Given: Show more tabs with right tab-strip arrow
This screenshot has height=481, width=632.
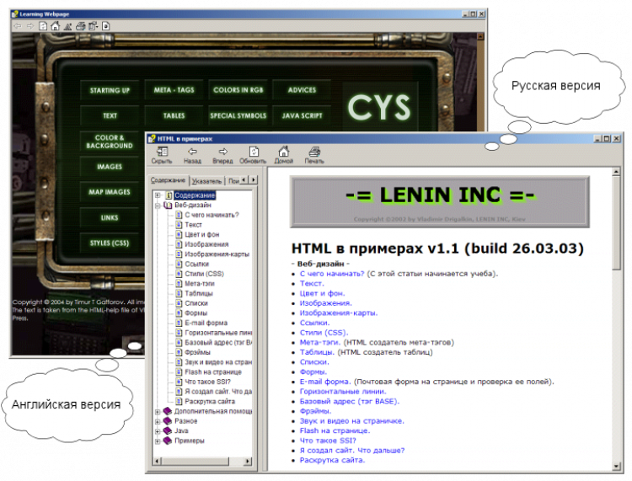Looking at the screenshot, I should click(253, 179).
